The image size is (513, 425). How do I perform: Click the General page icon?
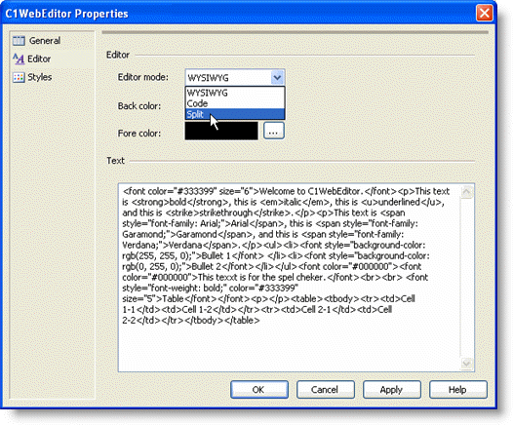(19, 41)
